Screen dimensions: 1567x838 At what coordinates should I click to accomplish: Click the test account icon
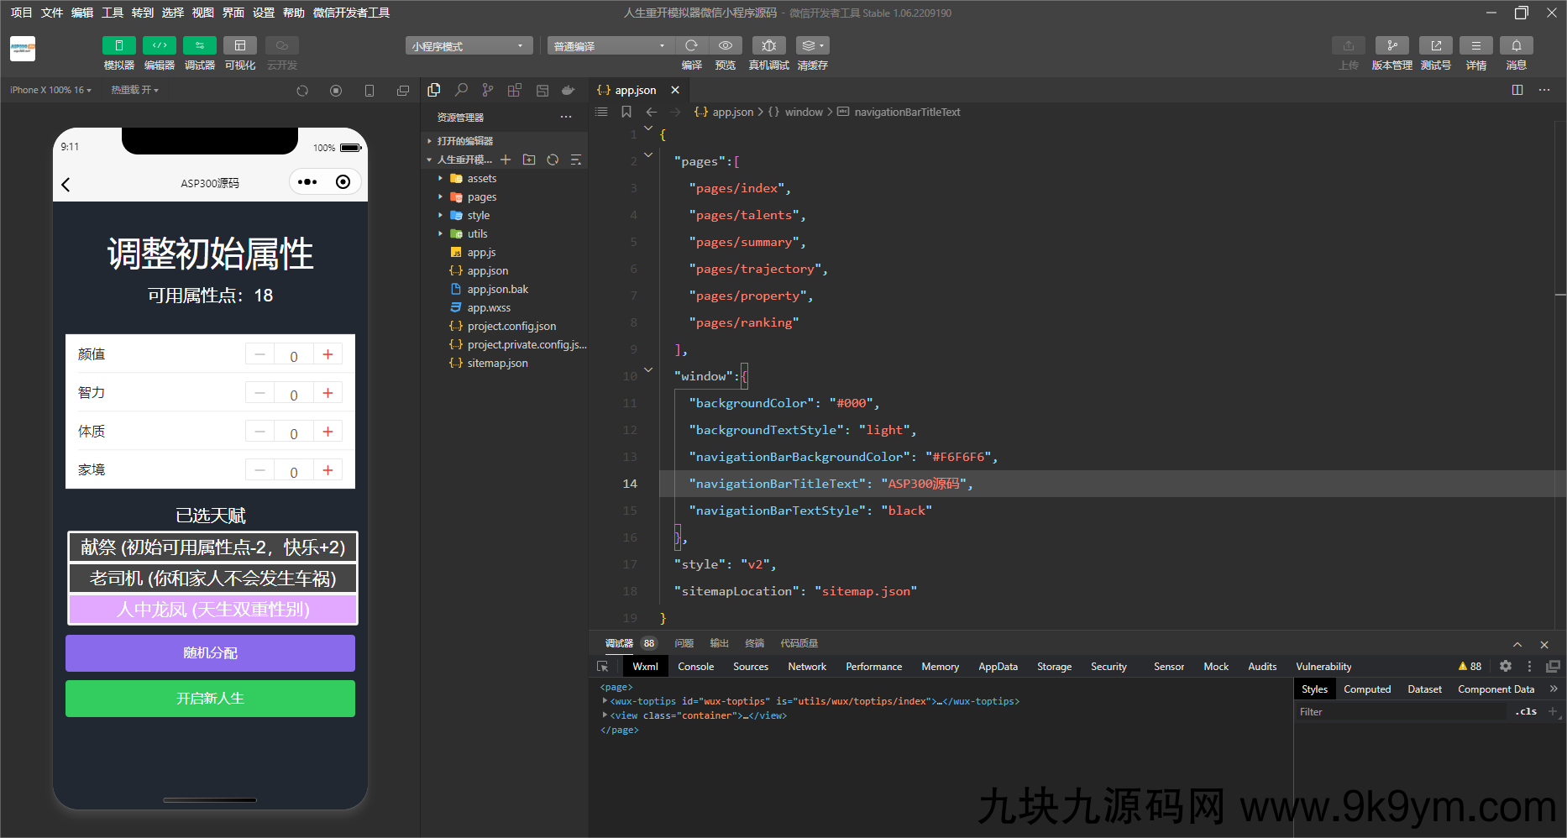1435,45
